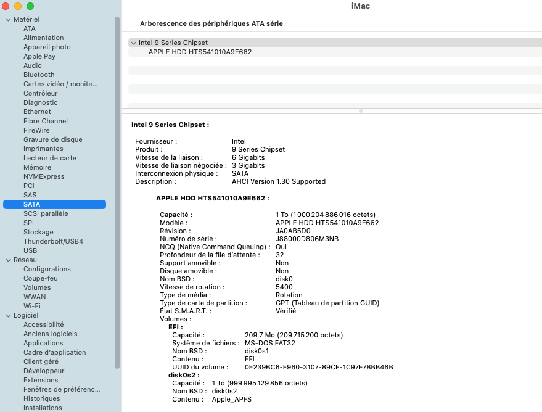Select Configurations under Réseau
This screenshot has height=412, width=542.
tap(47, 269)
